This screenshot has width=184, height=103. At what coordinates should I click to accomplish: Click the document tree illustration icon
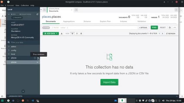109,57
